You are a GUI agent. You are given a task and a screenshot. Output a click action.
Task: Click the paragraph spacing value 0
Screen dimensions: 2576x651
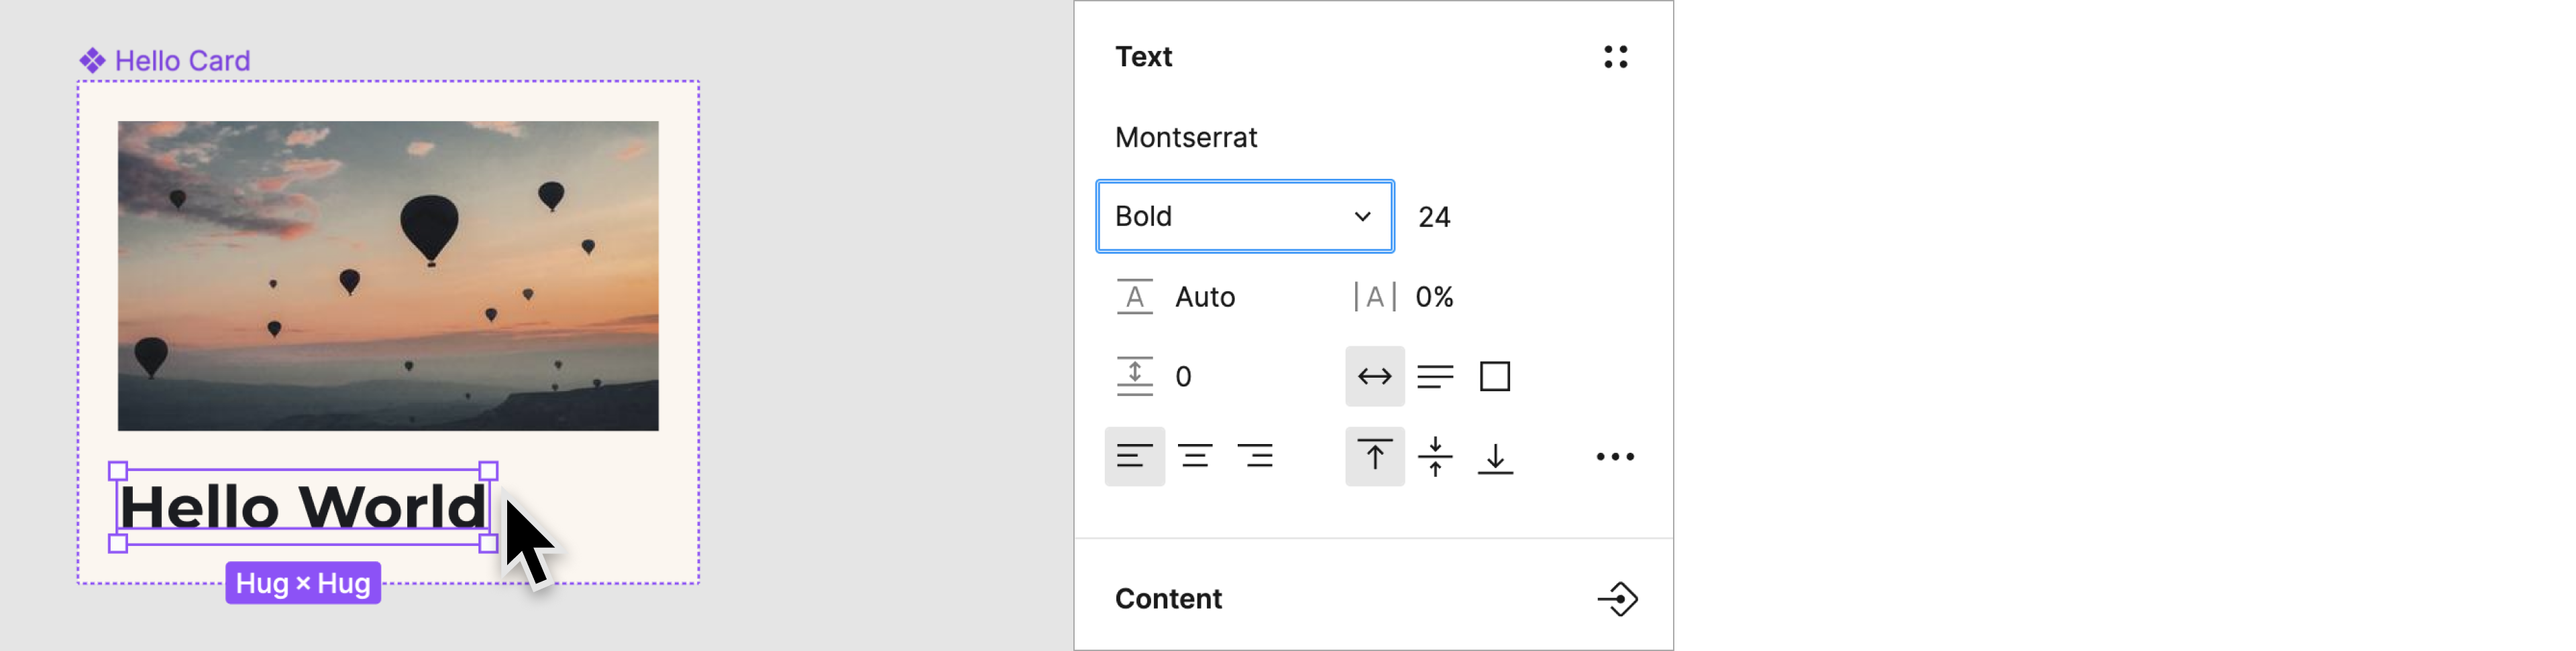pos(1183,376)
